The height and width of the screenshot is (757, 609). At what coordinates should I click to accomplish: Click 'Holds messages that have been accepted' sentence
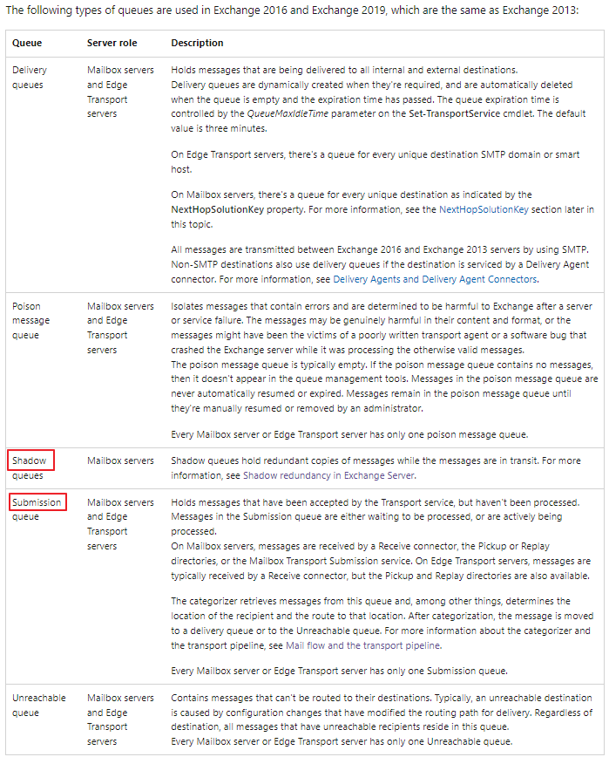coord(376,502)
